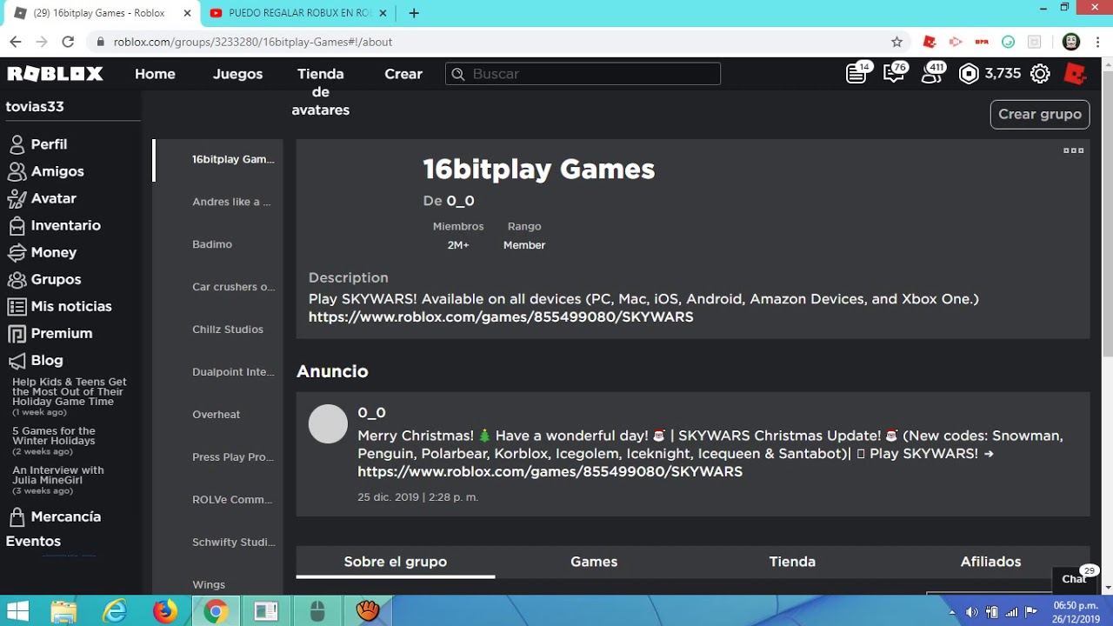Click the Money sidebar icon
1113x626 pixels.
17,252
